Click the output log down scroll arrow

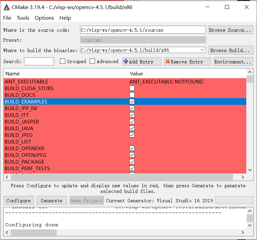pos(250,225)
